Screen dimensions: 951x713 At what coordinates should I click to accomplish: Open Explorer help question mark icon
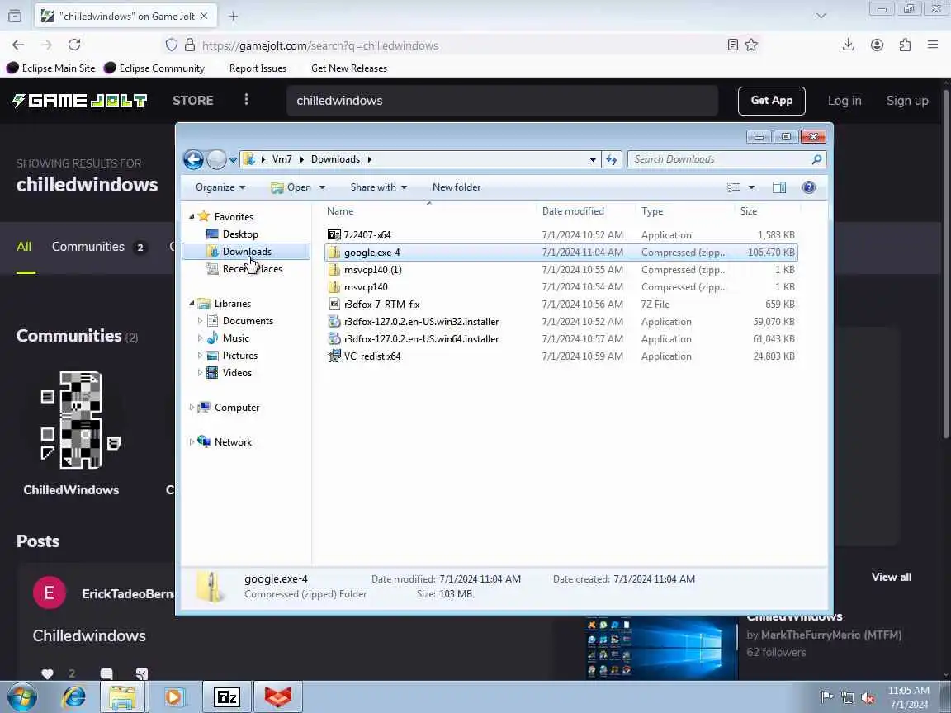click(808, 187)
